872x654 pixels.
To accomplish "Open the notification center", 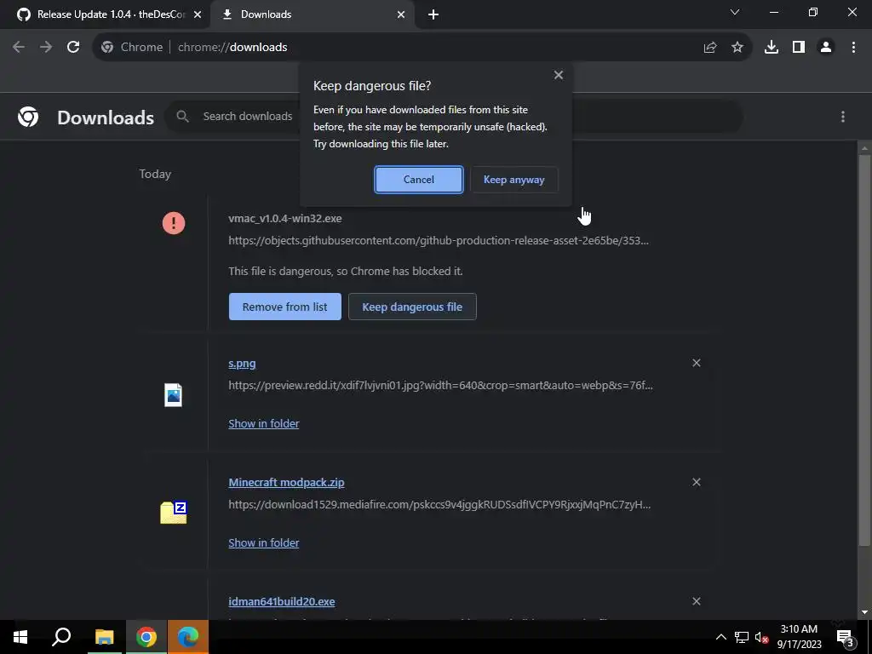I will click(x=845, y=638).
